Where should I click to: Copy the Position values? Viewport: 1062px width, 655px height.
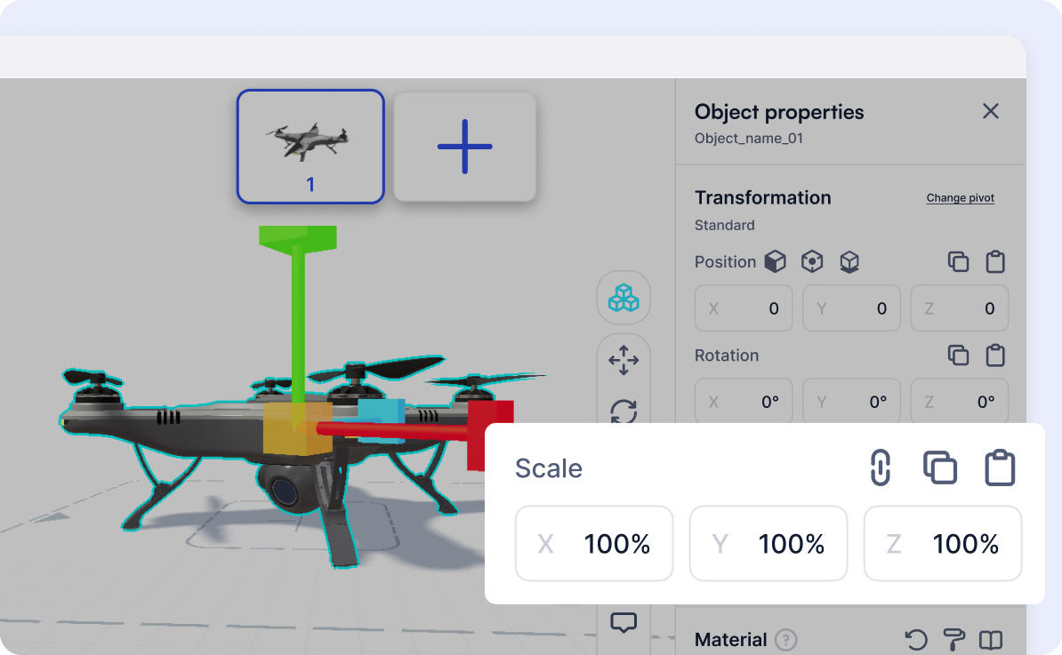point(958,261)
